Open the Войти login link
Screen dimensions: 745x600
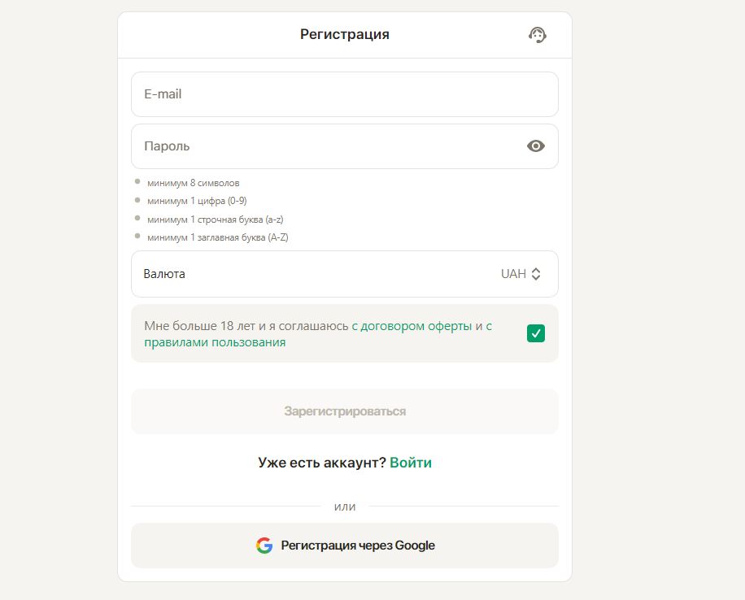tap(411, 463)
